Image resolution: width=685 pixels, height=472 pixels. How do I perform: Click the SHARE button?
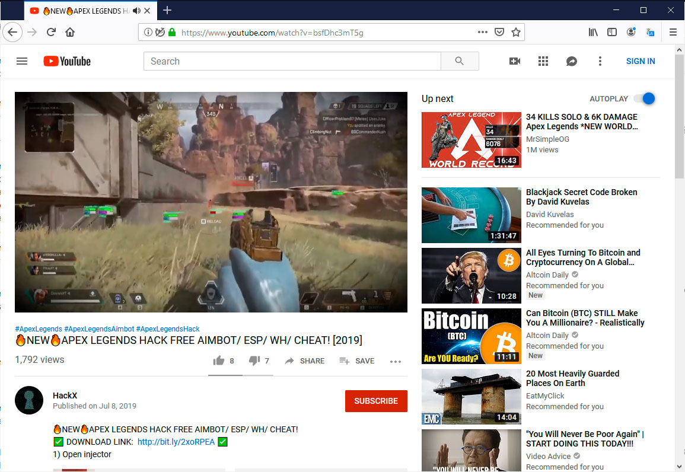point(305,361)
